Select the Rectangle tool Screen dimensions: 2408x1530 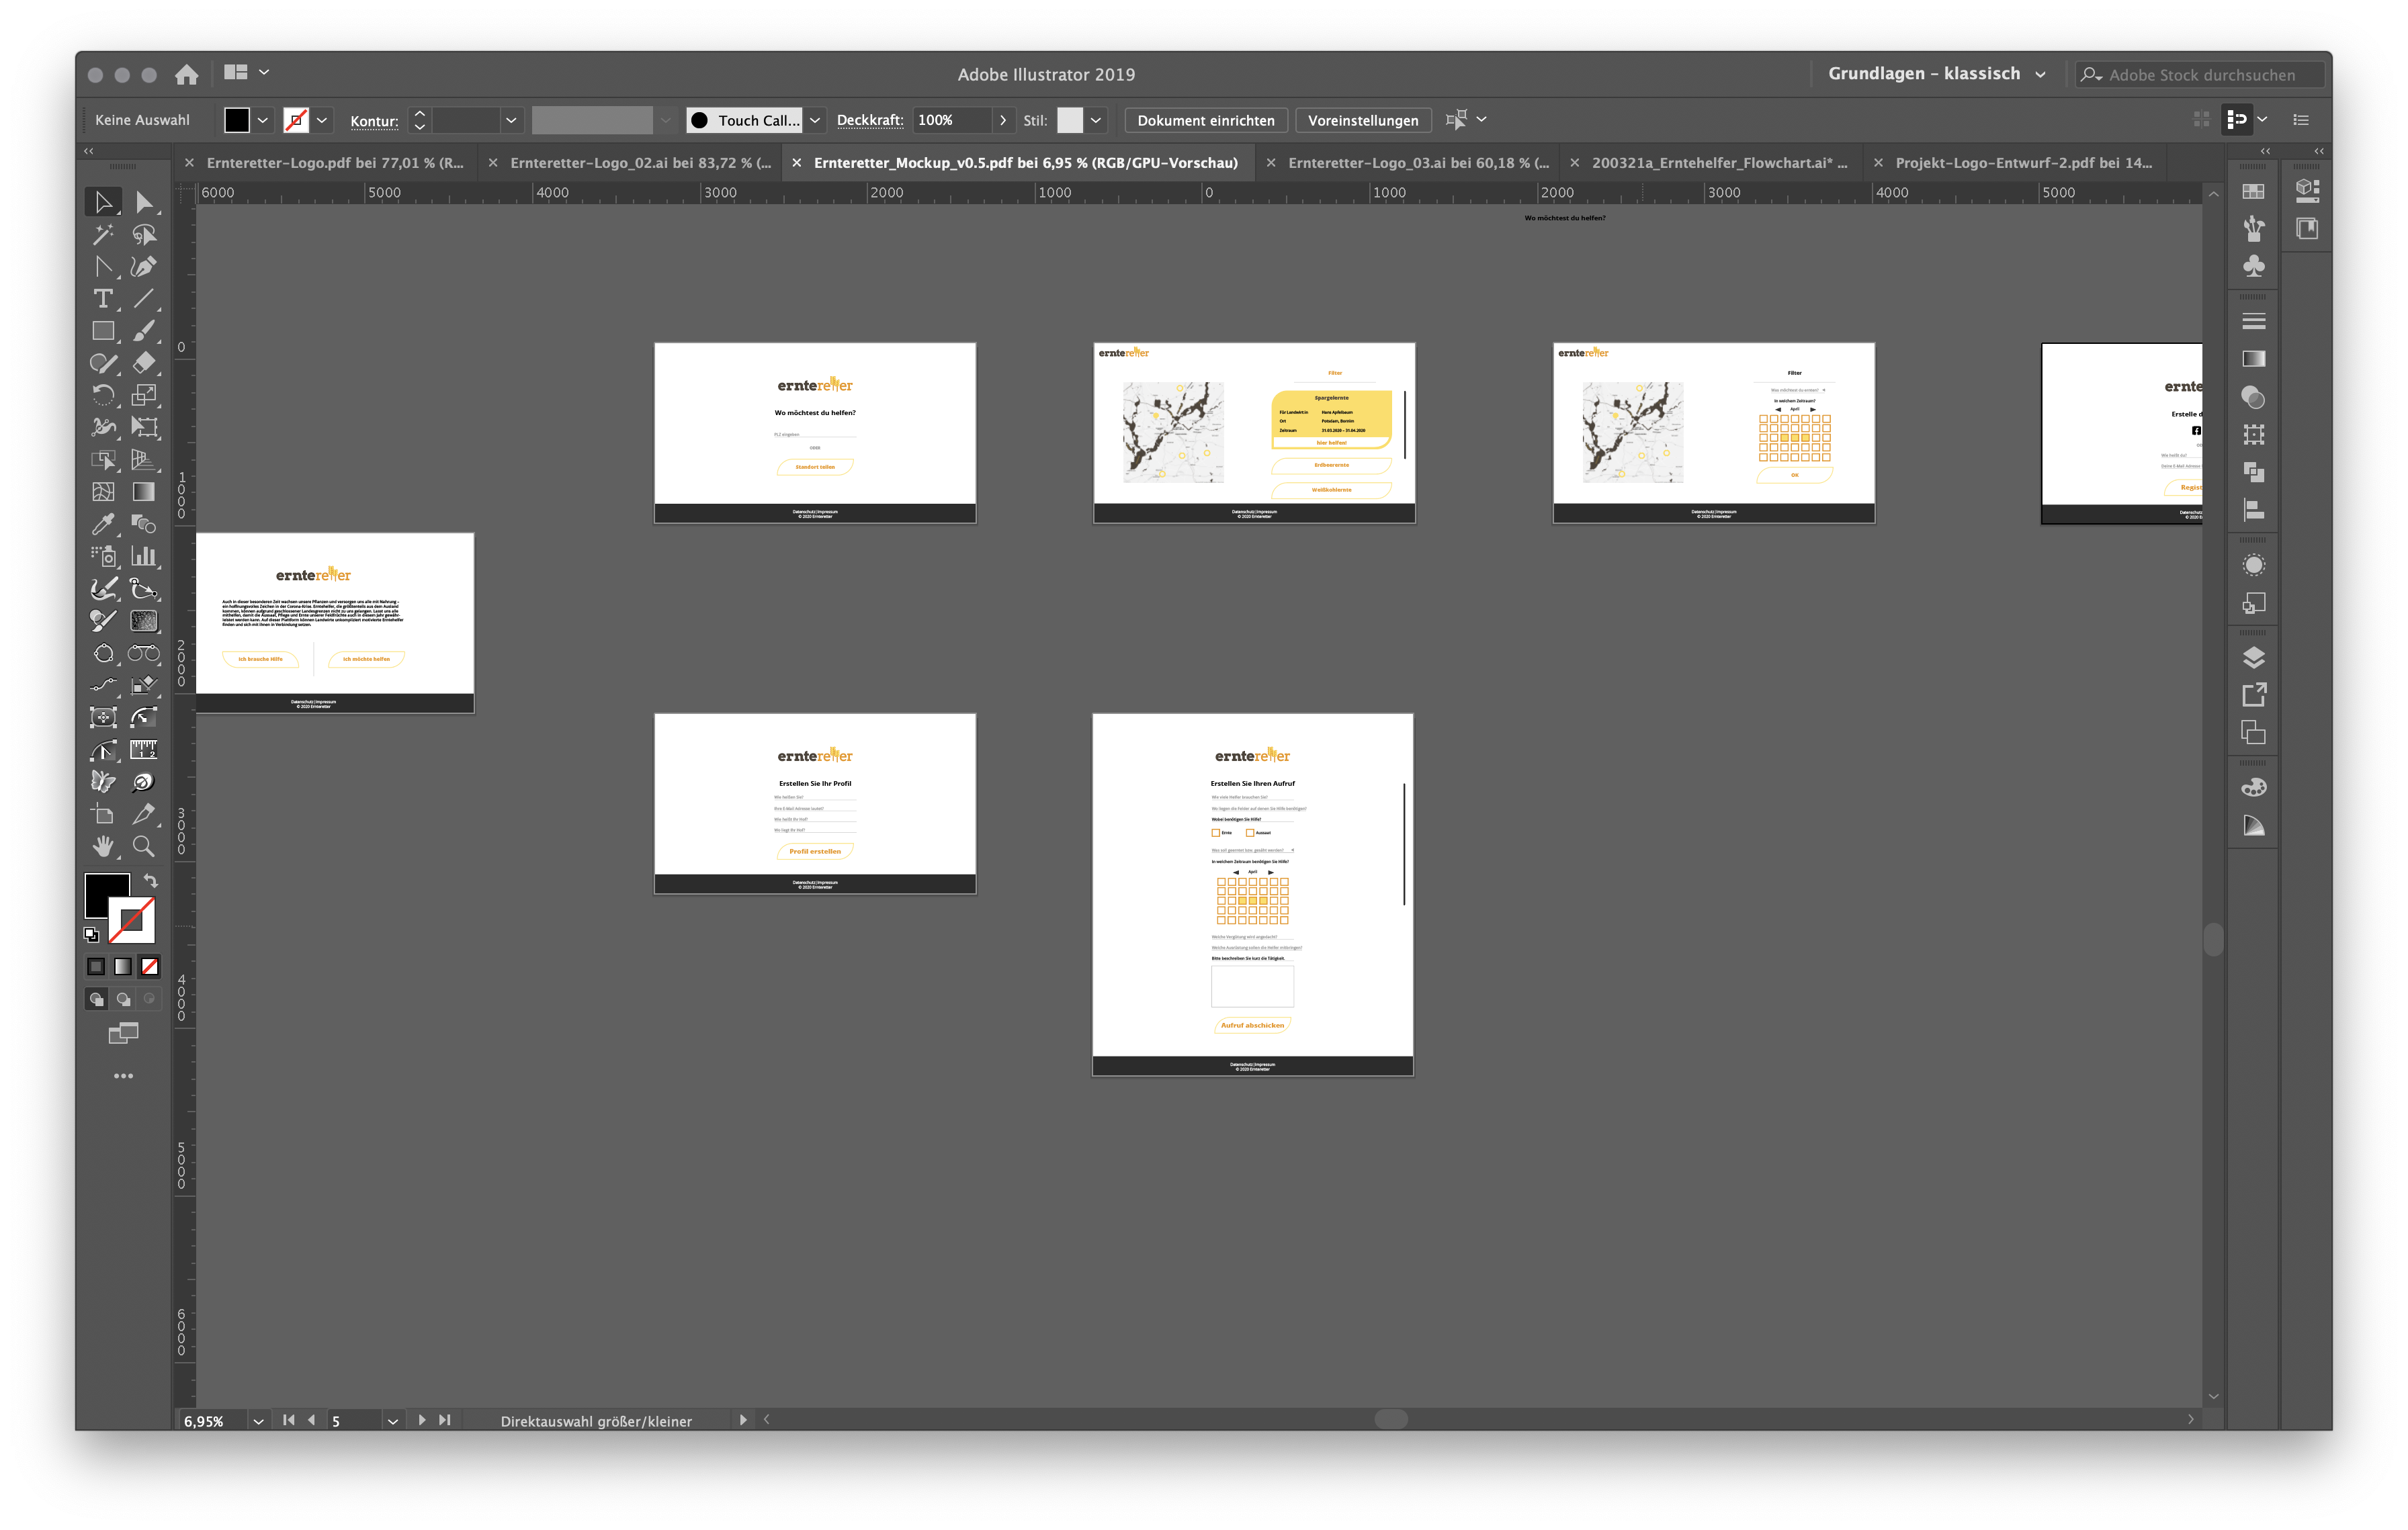pos(102,331)
